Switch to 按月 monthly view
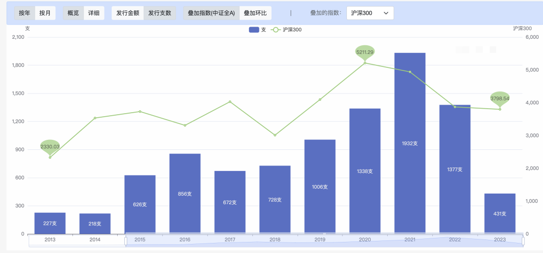 pyautogui.click(x=45, y=13)
